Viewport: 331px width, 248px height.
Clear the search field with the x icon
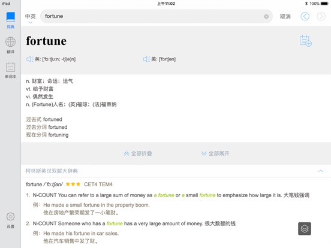(266, 16)
